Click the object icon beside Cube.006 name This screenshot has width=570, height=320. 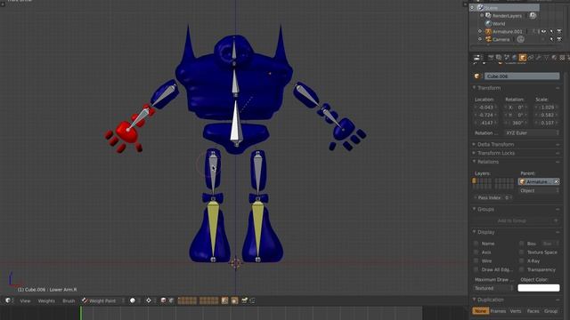click(x=477, y=76)
